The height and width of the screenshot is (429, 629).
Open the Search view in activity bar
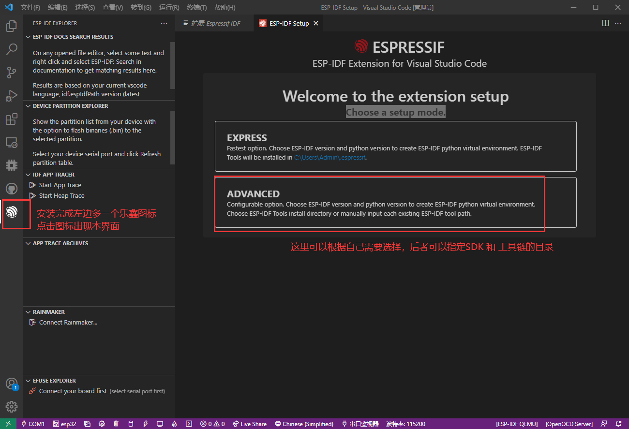click(x=12, y=49)
